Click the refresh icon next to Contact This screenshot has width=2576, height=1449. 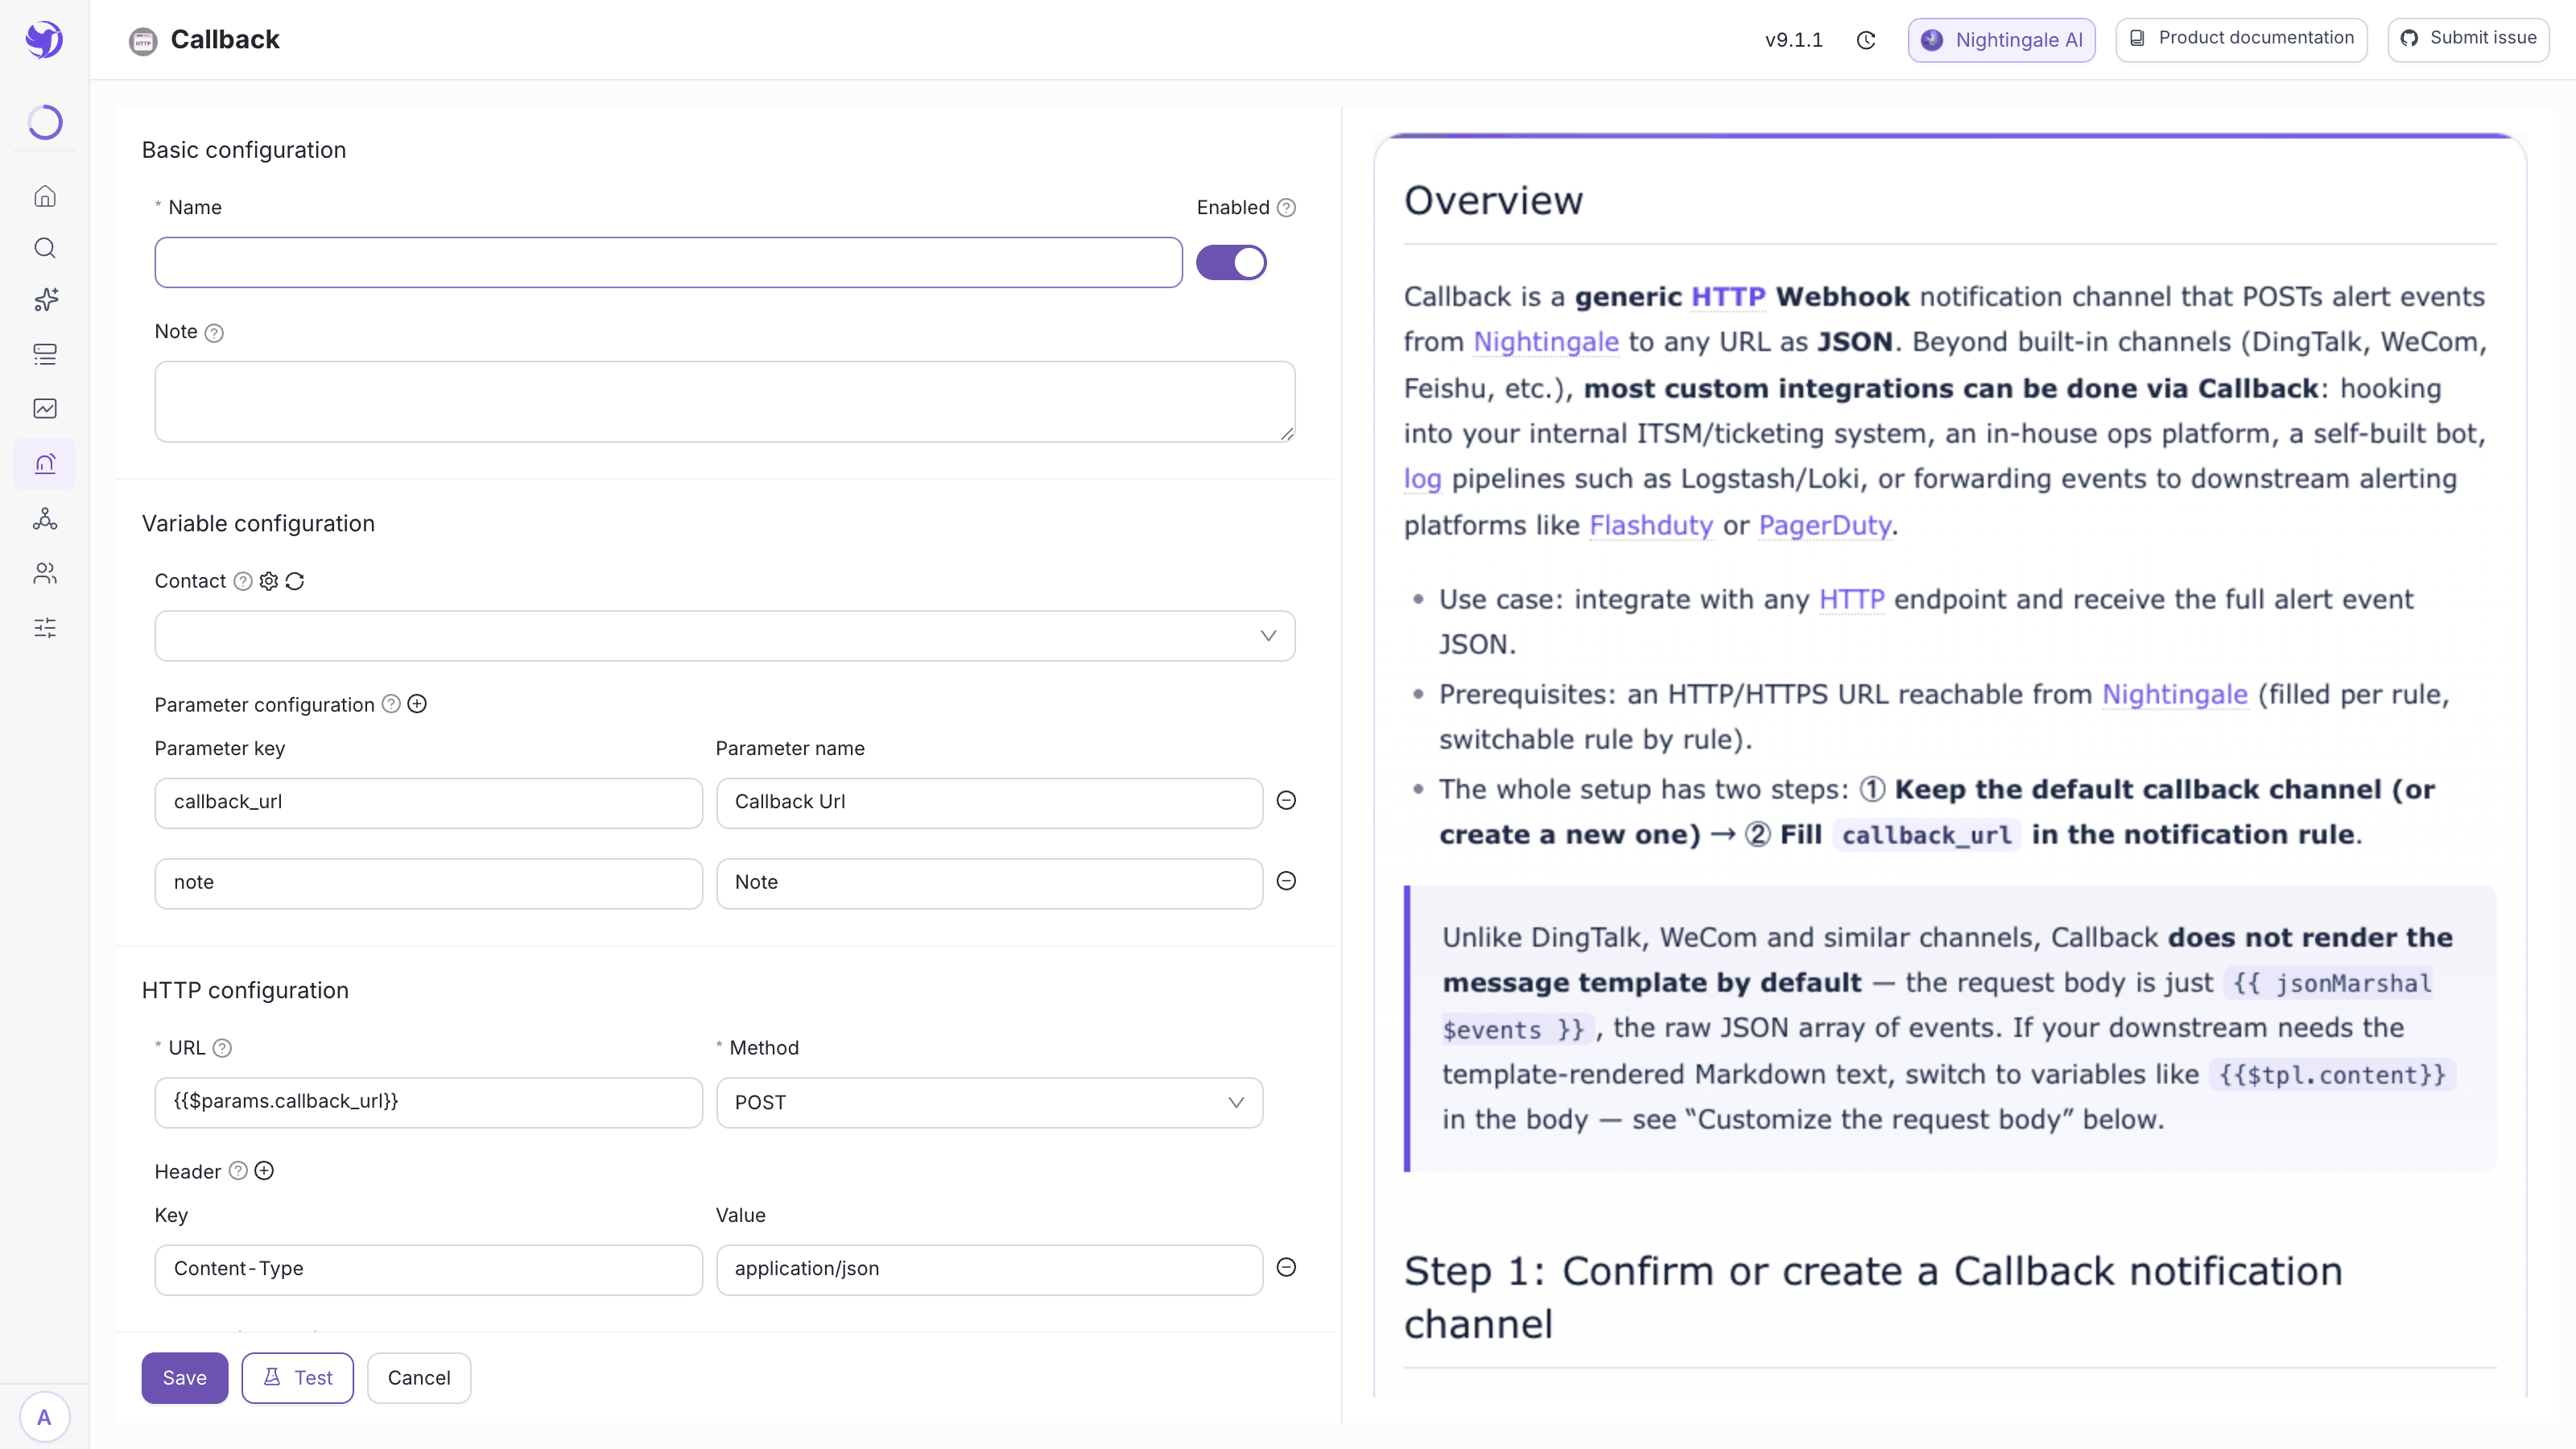click(295, 581)
